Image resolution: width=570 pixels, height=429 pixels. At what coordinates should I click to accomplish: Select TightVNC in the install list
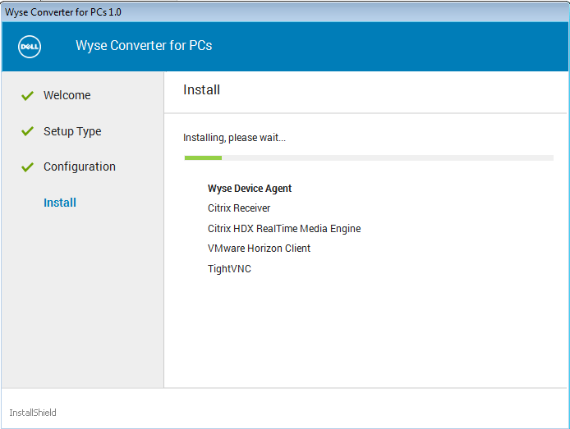(229, 269)
